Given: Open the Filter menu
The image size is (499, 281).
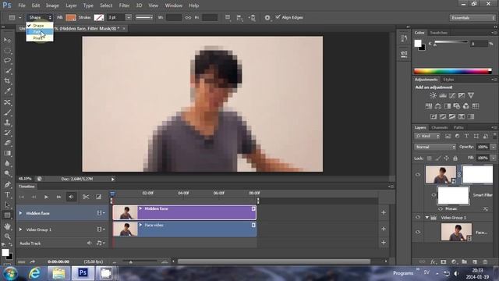Looking at the screenshot, I should pyautogui.click(x=124, y=5).
